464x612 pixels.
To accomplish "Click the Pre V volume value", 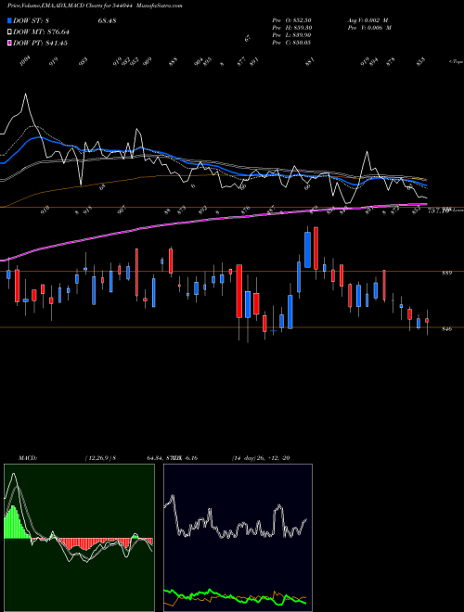I will [369, 28].
